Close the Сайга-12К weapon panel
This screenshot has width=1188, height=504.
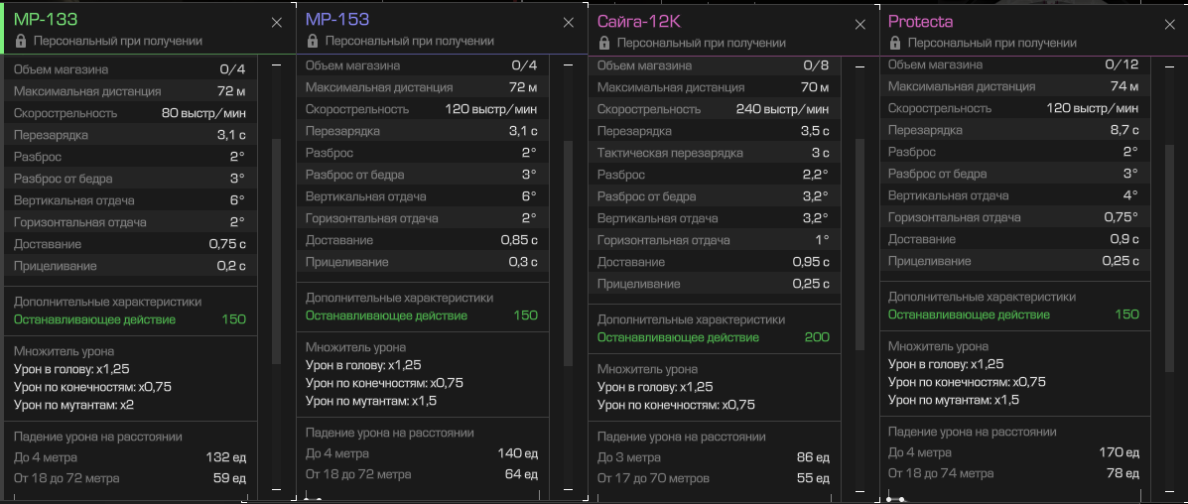pyautogui.click(x=859, y=24)
